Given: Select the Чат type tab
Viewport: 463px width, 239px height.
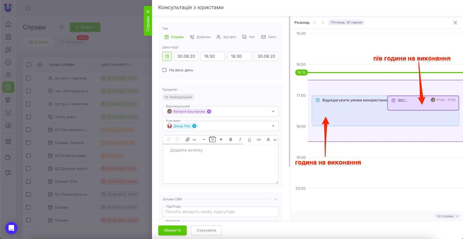Looking at the screenshot, I should [x=248, y=37].
